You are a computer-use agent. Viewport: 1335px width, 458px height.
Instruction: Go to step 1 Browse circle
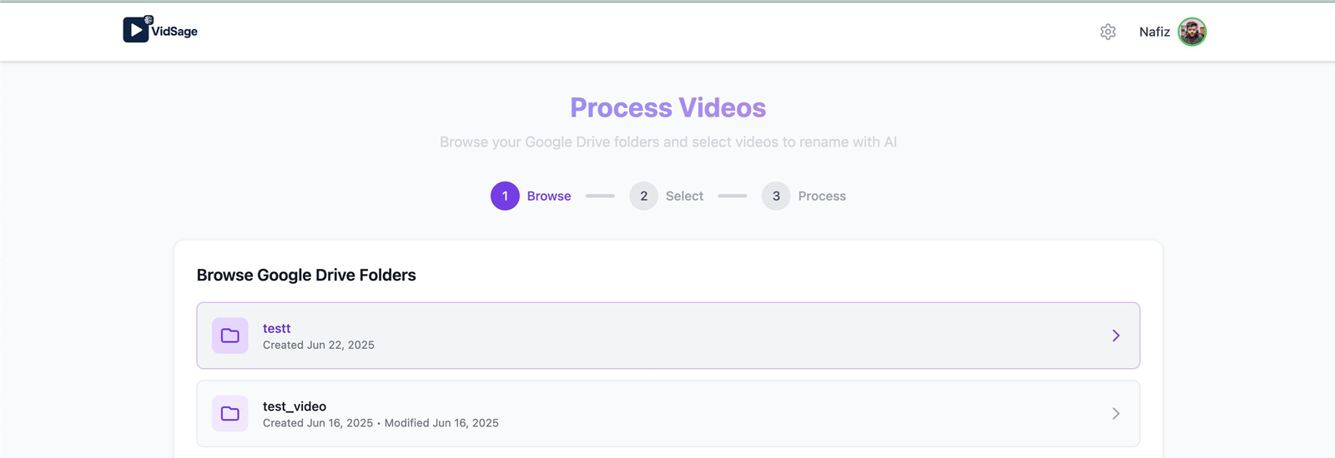point(505,196)
